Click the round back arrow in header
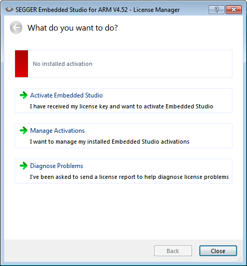 [x=16, y=27]
